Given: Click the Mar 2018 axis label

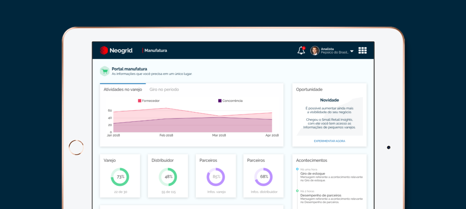Looking at the screenshot, I should click(x=219, y=135).
